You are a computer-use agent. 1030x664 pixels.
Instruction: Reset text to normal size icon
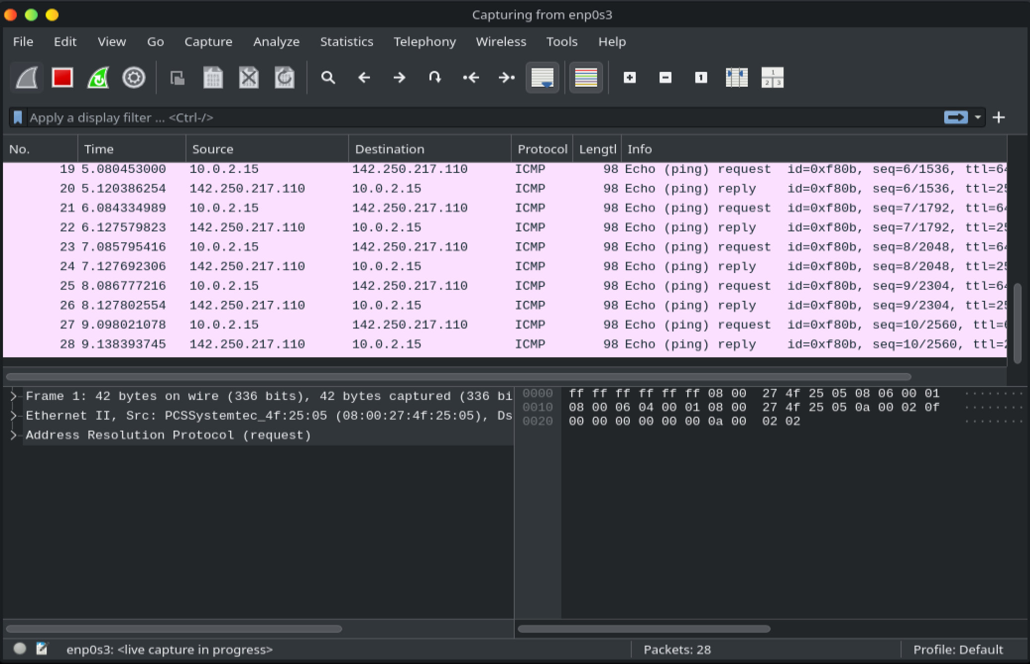[701, 78]
